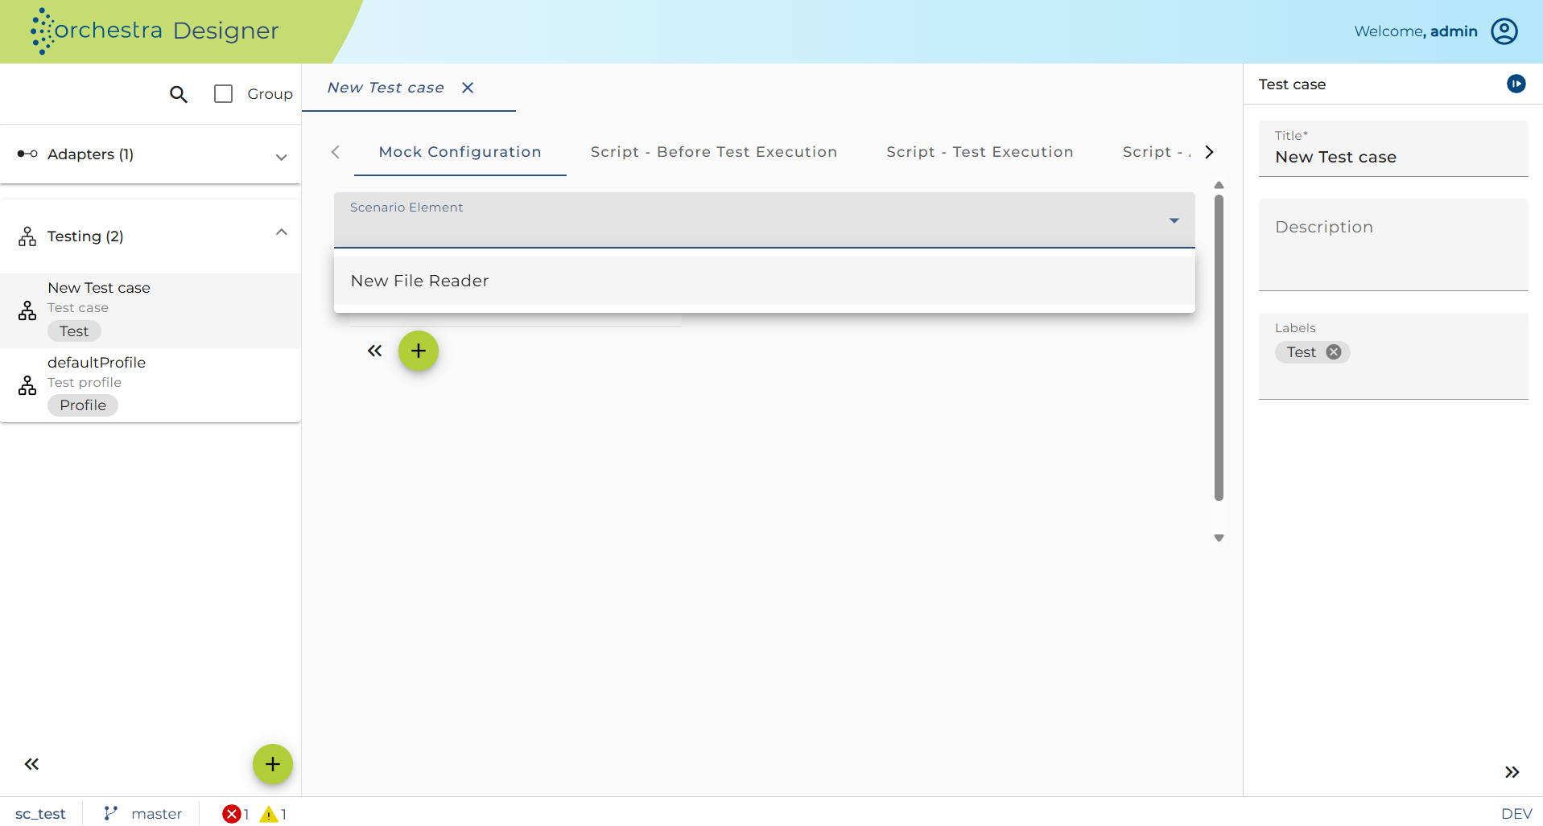Collapse the left sidebar with double chevron
This screenshot has width=1543, height=826.
coord(31,764)
